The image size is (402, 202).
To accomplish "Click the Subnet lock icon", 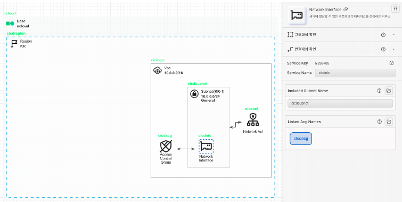I will point(194,94).
